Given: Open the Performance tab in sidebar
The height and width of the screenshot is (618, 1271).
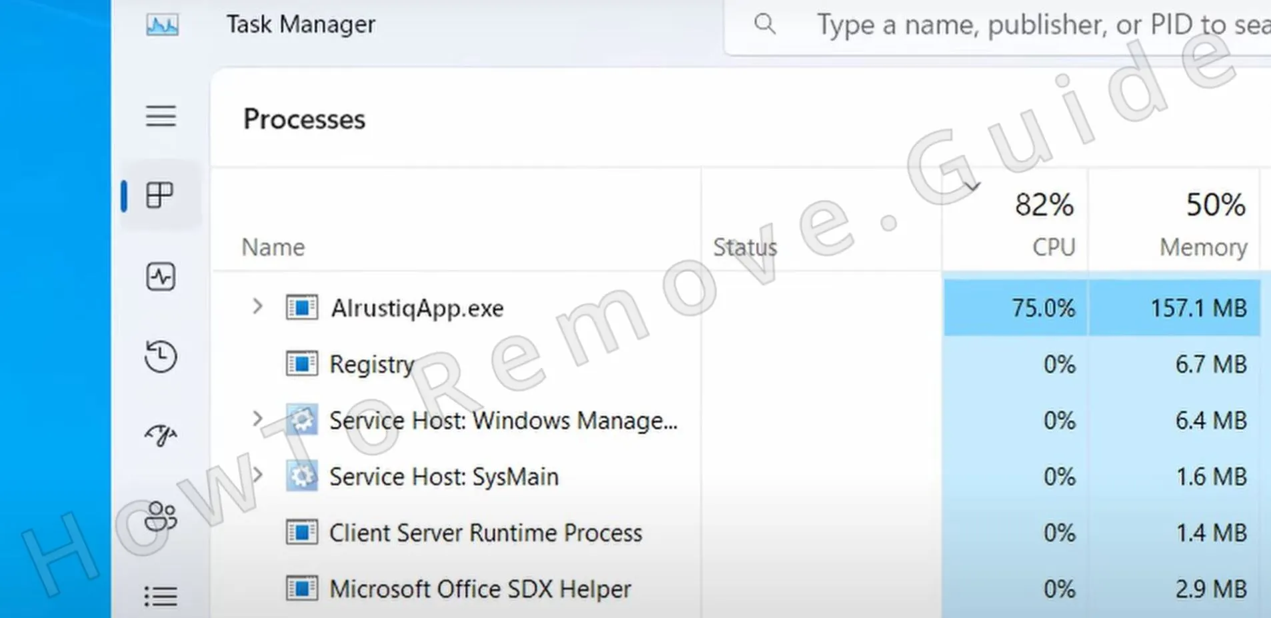Looking at the screenshot, I should (x=161, y=276).
